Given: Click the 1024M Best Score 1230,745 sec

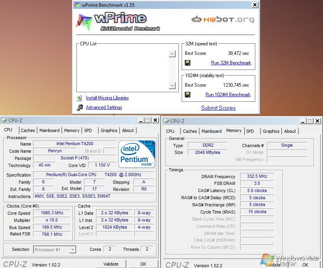Looking at the screenshot, I should pos(236,85).
